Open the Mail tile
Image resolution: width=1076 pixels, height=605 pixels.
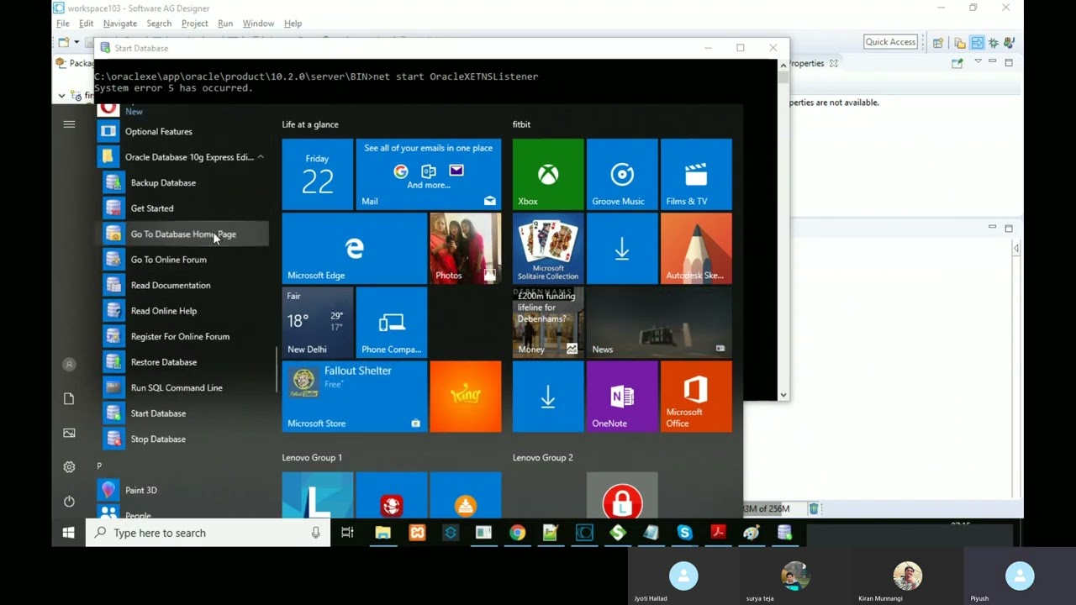click(429, 174)
